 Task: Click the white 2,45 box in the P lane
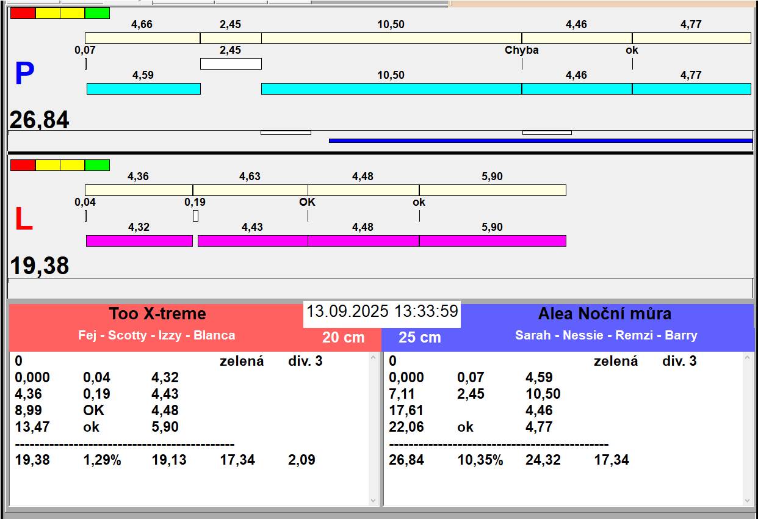coord(231,64)
